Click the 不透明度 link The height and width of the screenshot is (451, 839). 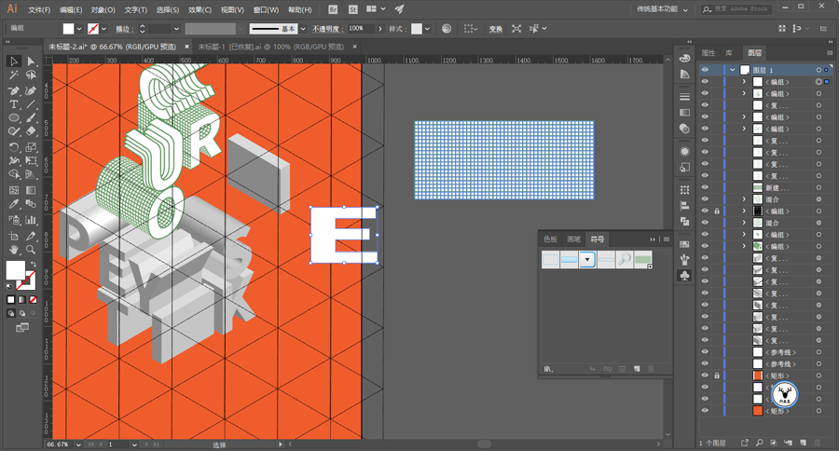[x=326, y=29]
